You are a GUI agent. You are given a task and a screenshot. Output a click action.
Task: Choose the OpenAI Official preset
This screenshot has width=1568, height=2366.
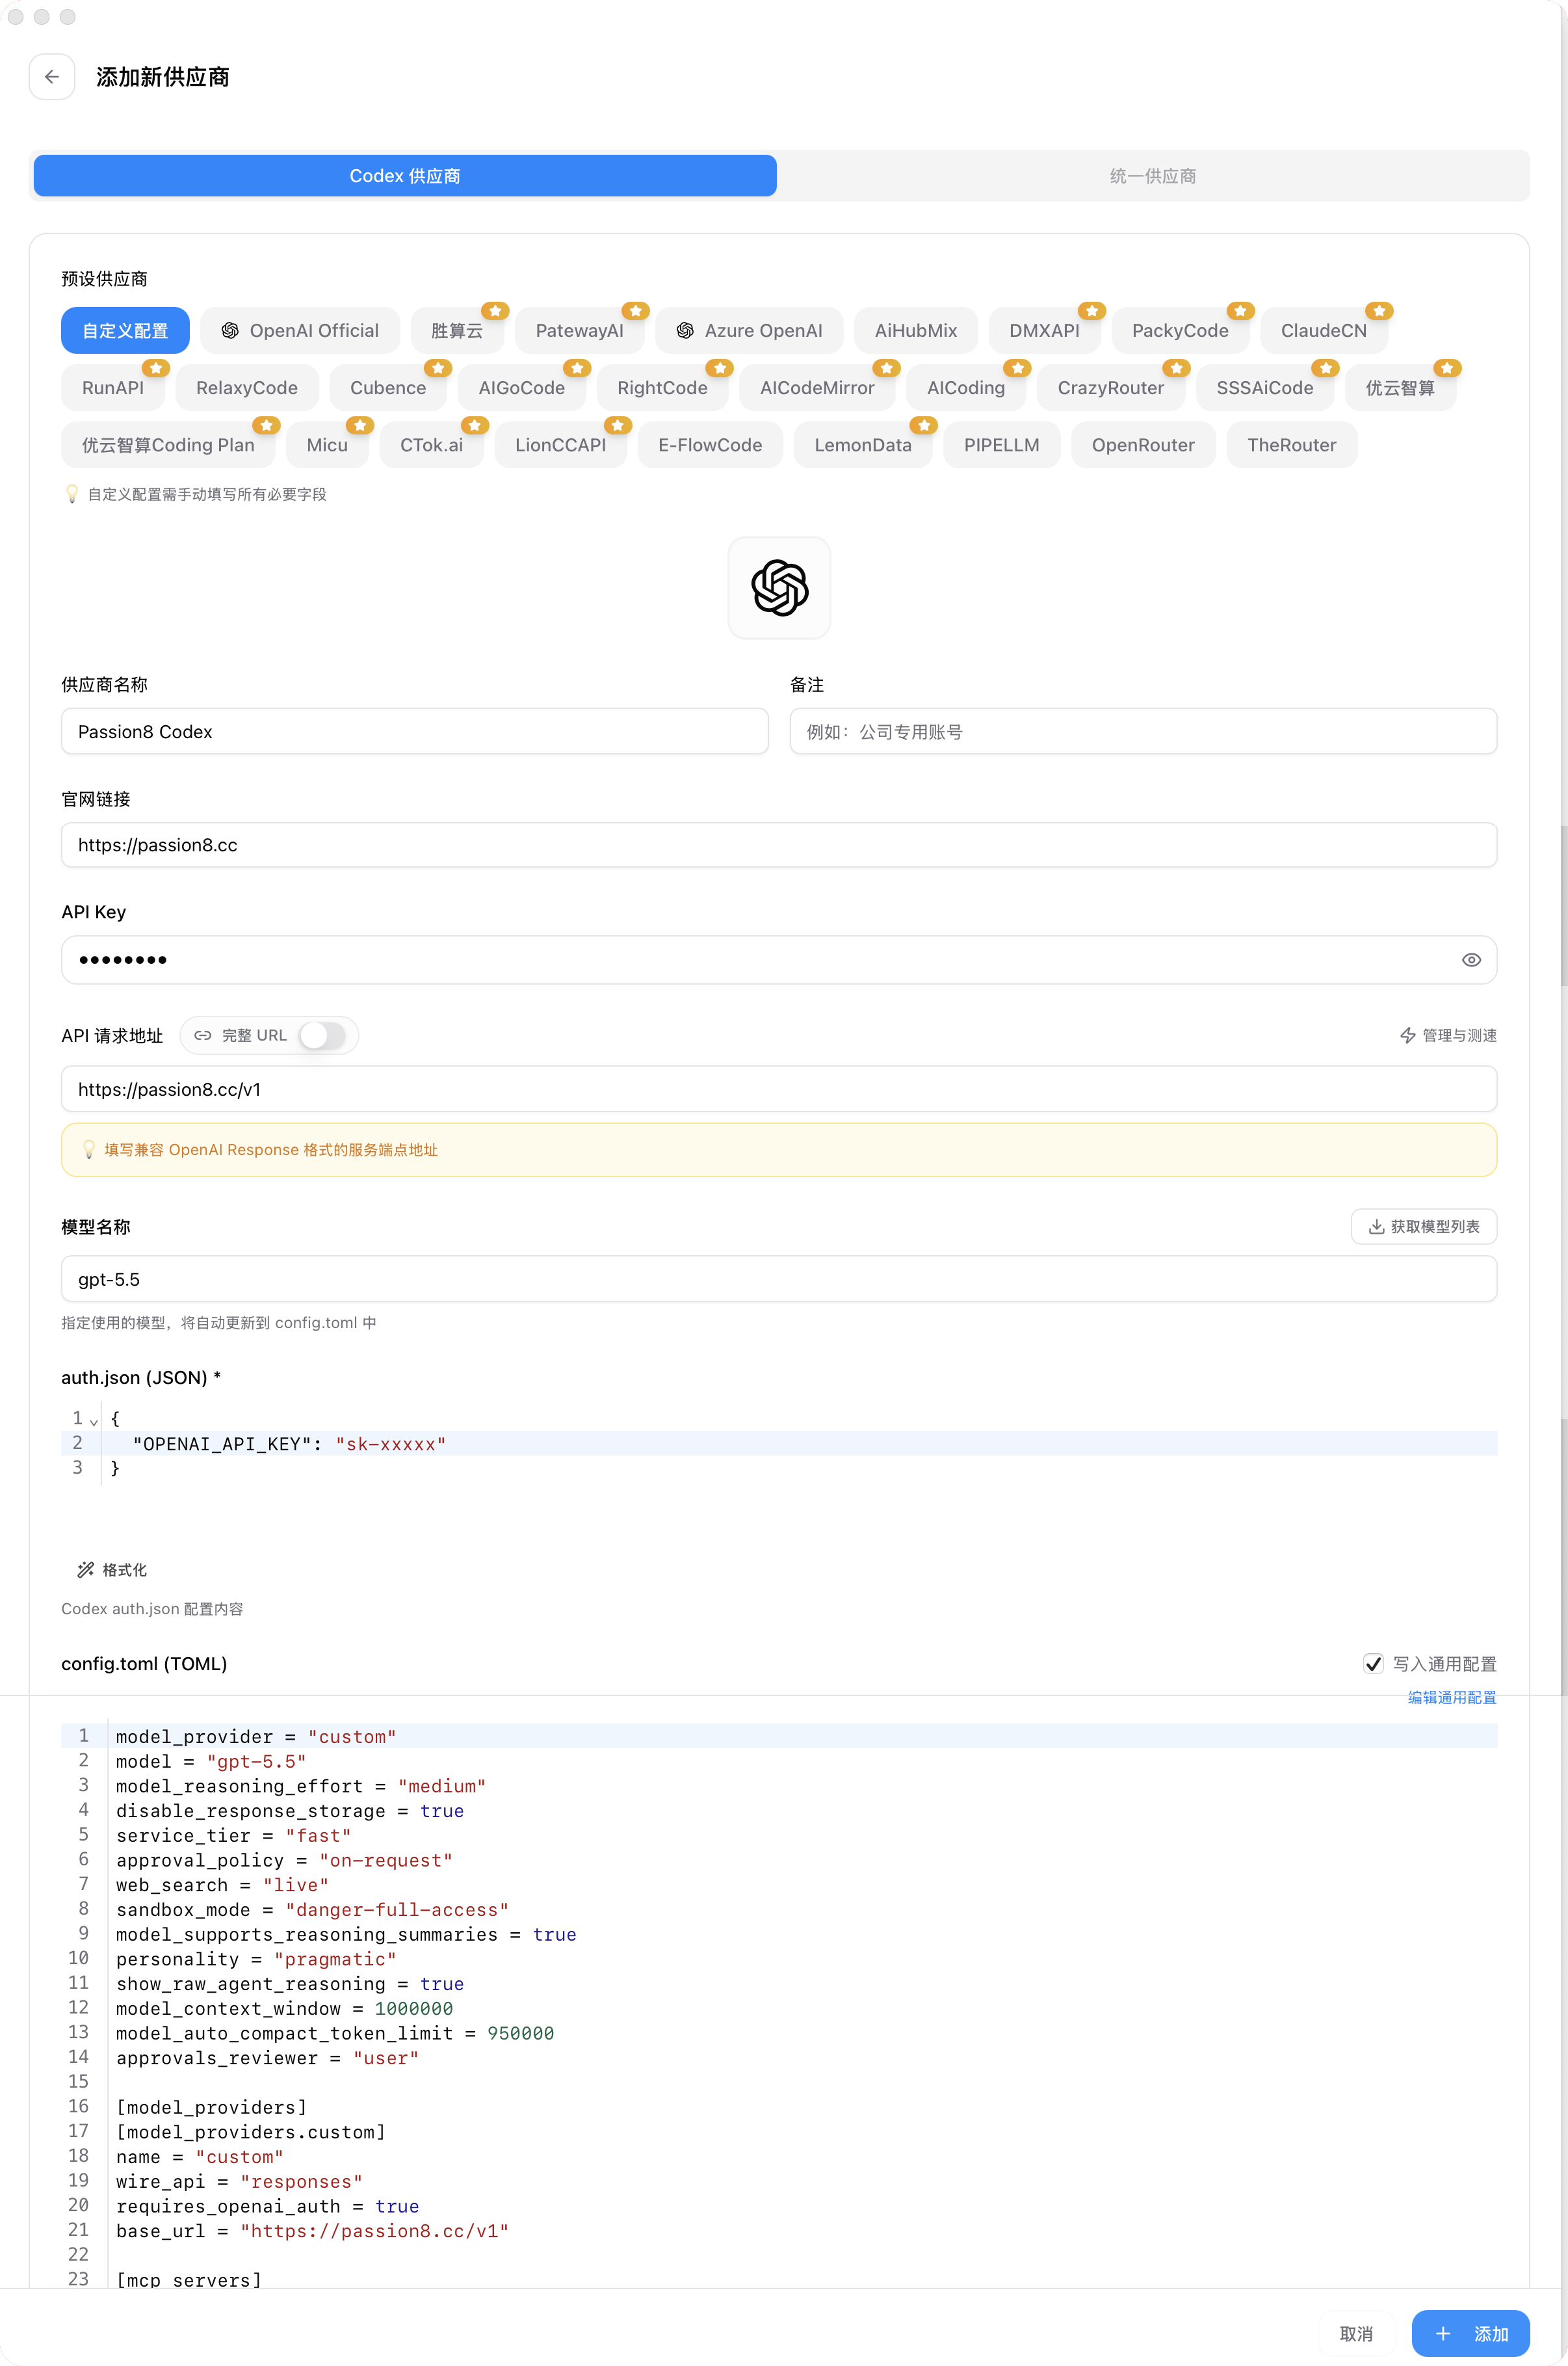coord(300,330)
